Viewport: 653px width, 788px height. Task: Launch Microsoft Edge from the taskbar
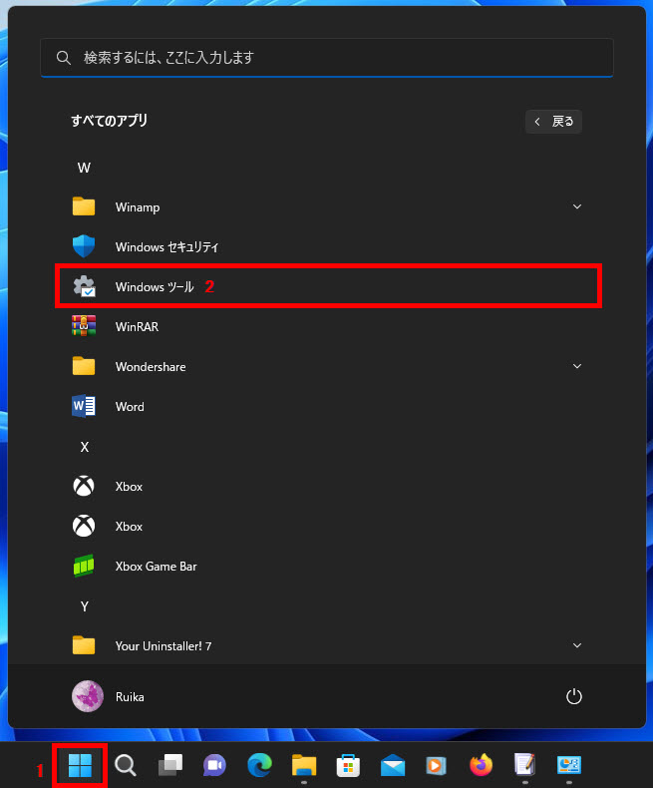click(259, 765)
